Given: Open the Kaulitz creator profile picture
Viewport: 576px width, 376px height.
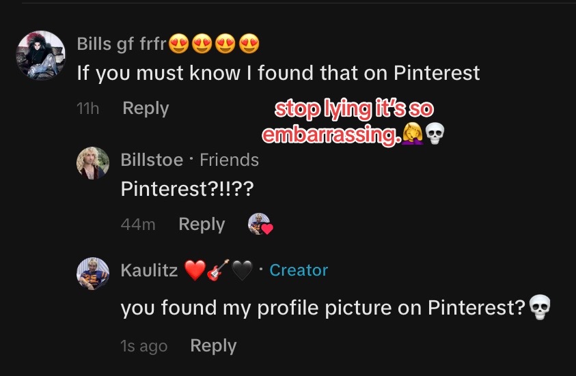Looking at the screenshot, I should pos(92,274).
